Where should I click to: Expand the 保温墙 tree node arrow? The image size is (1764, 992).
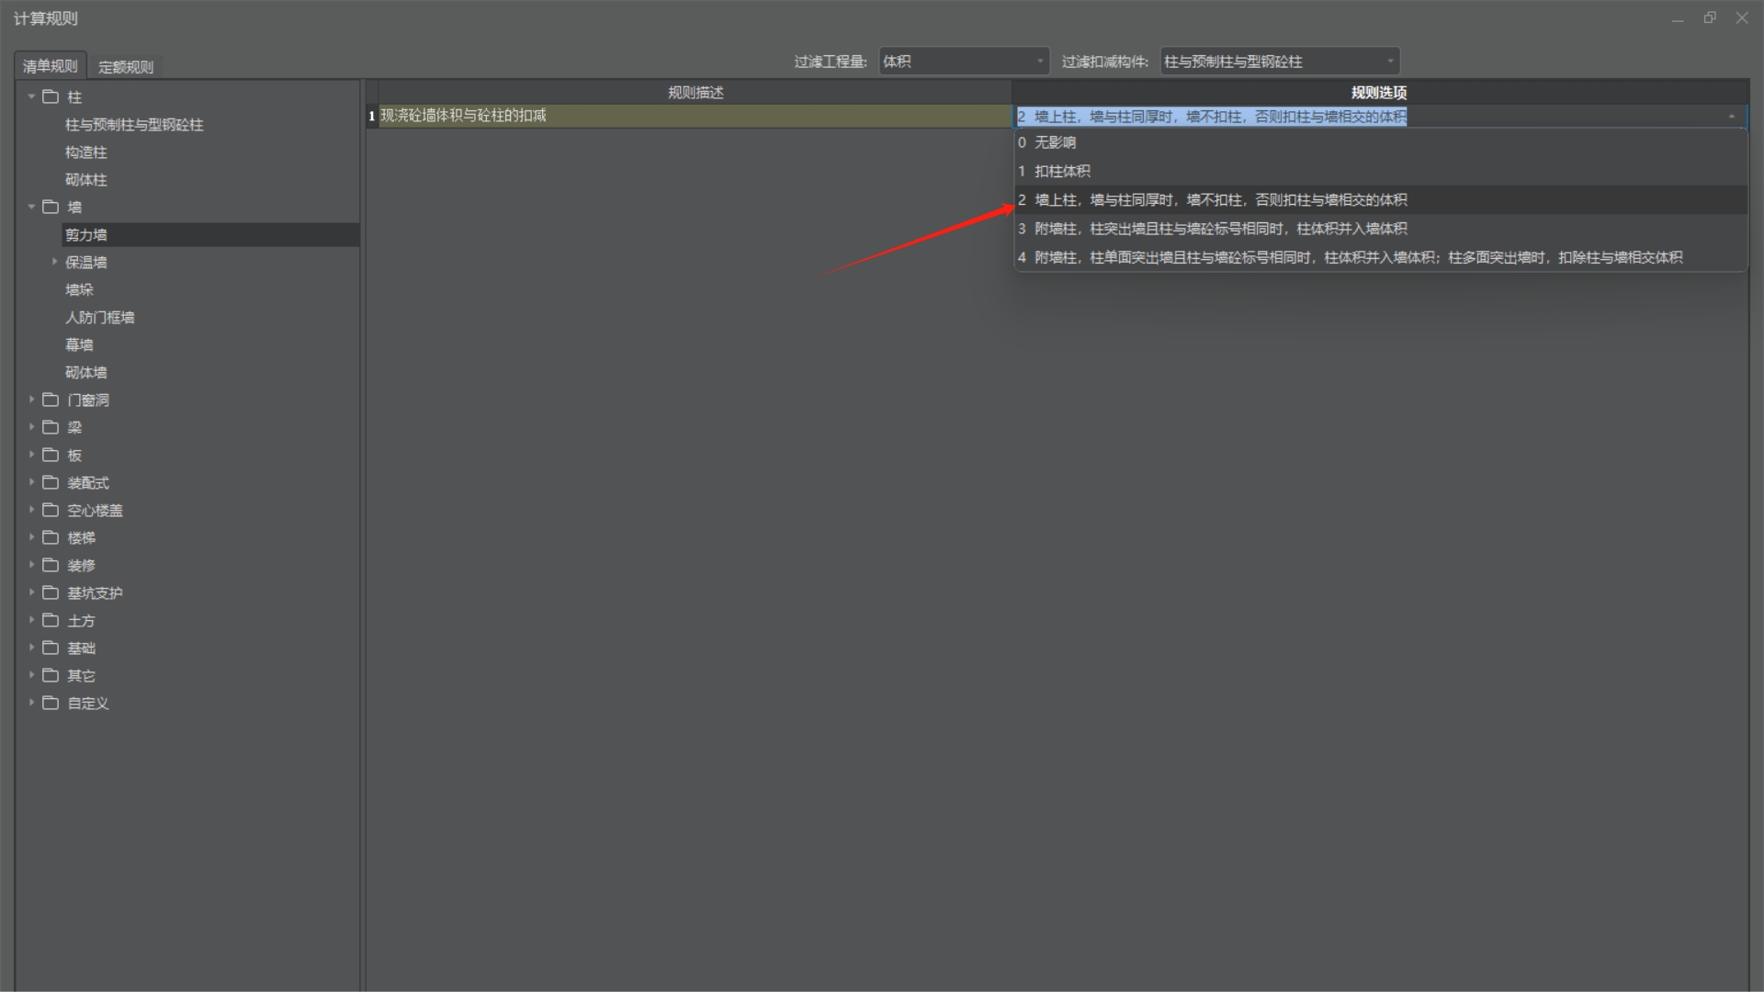point(54,262)
